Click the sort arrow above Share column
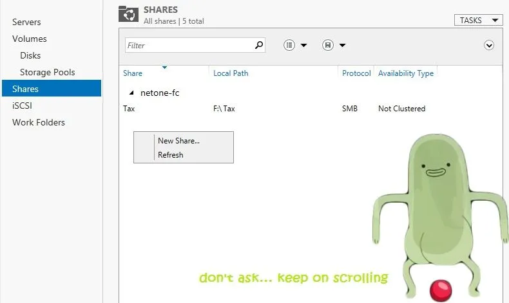509x303 pixels. [164, 68]
